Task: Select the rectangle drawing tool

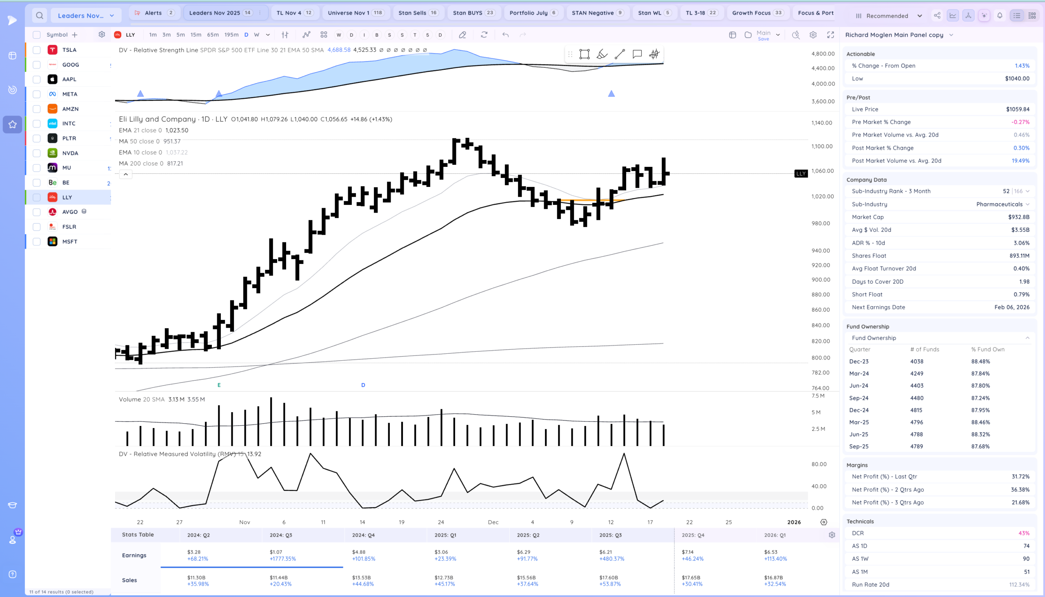Action: [x=585, y=54]
